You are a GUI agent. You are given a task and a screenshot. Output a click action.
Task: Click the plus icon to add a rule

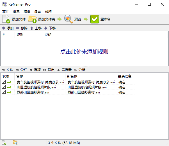3,28
